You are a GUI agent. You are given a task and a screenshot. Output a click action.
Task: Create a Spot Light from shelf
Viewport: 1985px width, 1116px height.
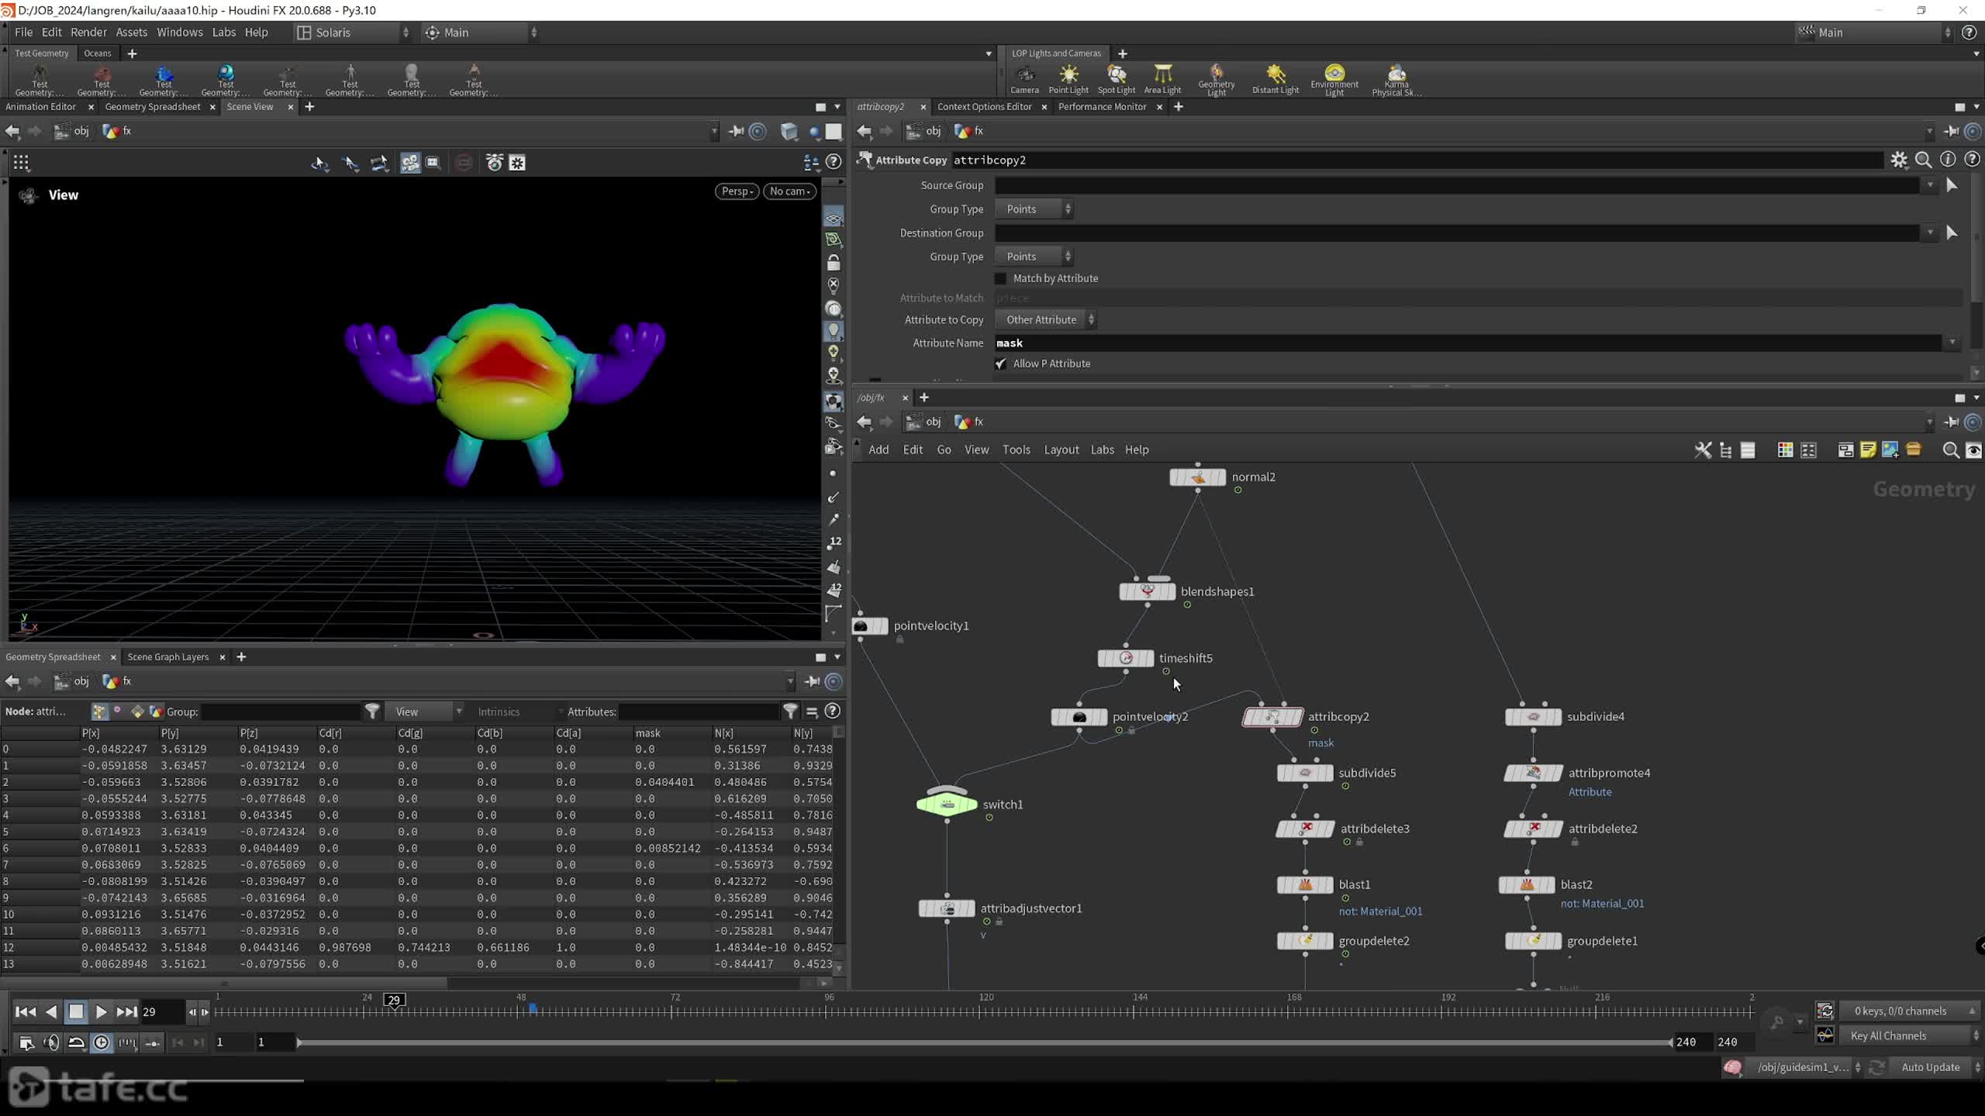1116,79
